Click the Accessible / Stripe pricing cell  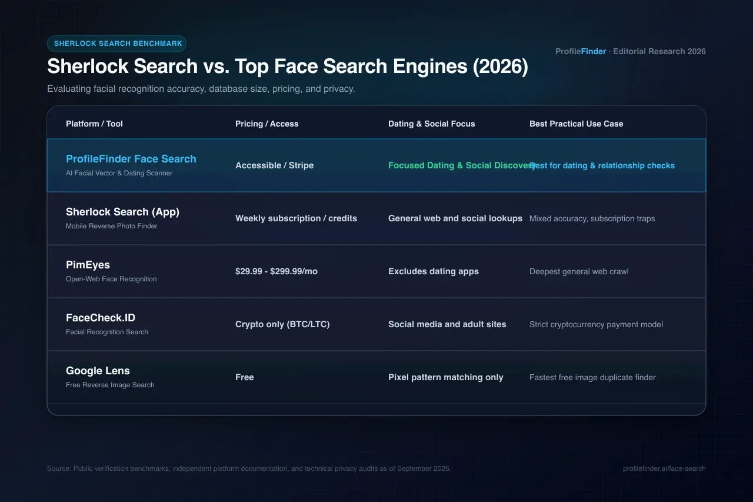274,165
